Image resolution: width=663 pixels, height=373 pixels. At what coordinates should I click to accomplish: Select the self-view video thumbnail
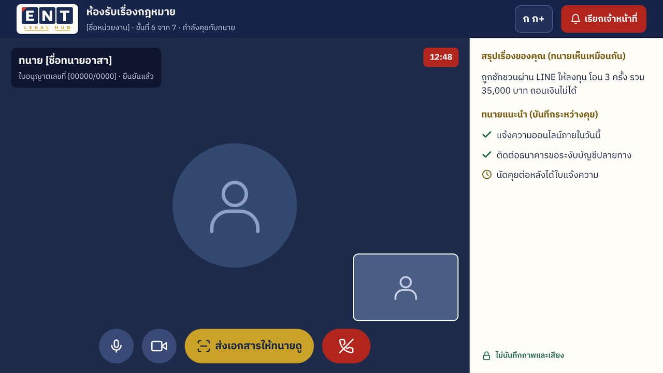[x=406, y=288]
